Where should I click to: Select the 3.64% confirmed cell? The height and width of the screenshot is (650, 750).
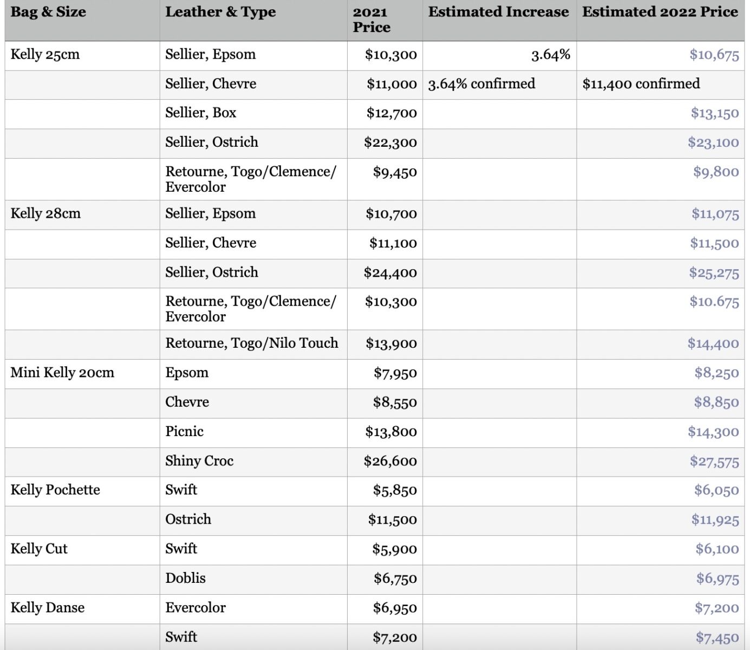[481, 84]
